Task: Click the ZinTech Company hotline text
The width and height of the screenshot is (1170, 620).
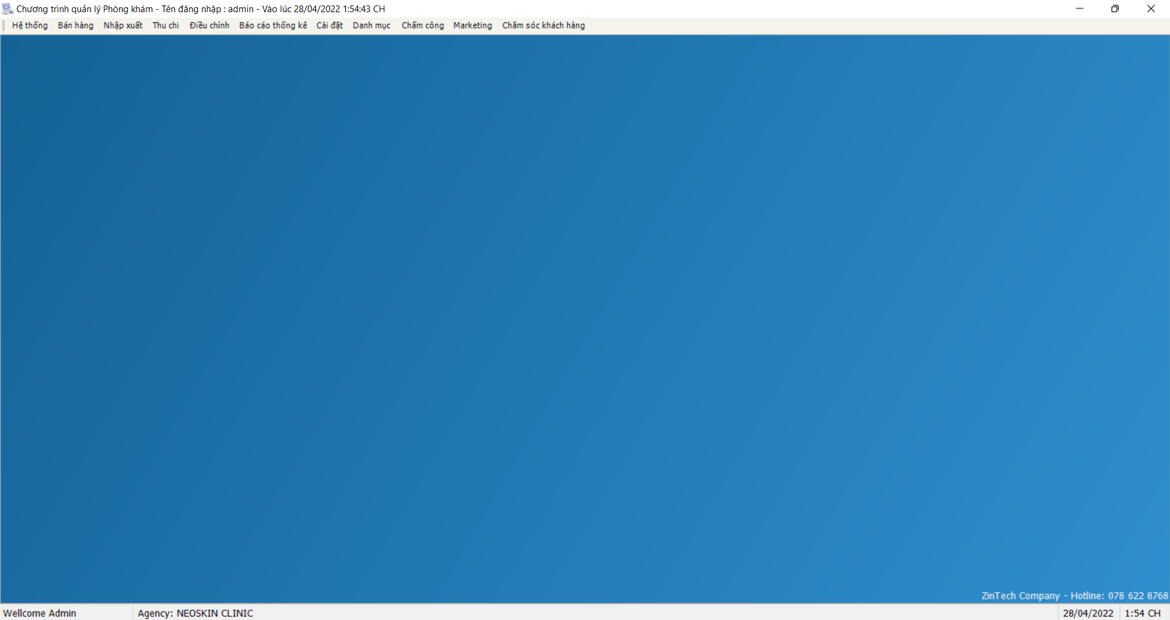Action: coord(1074,596)
